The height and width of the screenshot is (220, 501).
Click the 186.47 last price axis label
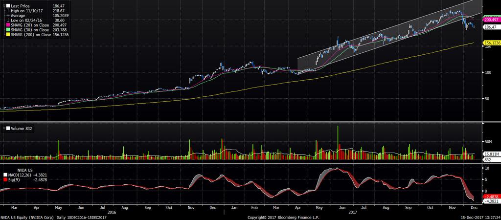tap(492, 27)
